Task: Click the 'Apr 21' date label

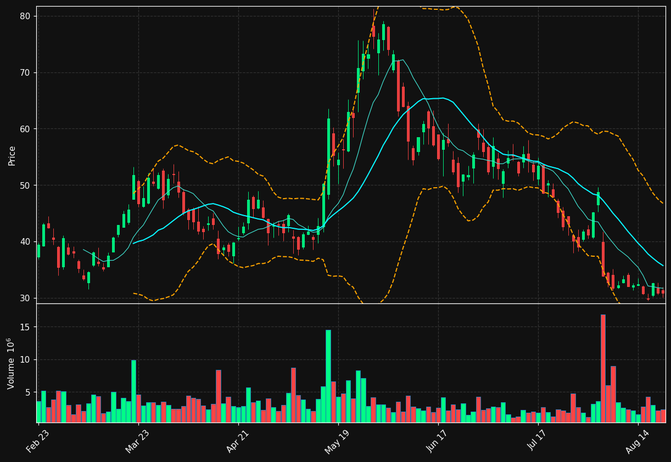Action: pyautogui.click(x=237, y=441)
